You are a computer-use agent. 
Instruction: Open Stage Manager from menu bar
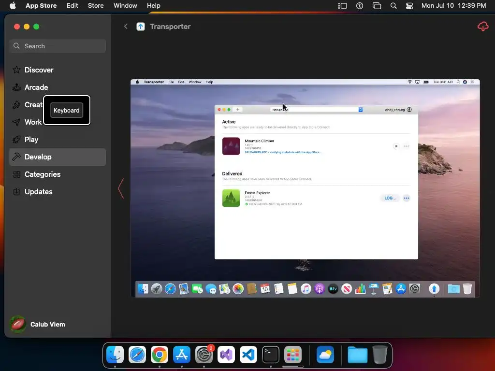(343, 5)
